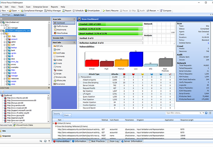Open Hiddens host info

click(58, 70)
